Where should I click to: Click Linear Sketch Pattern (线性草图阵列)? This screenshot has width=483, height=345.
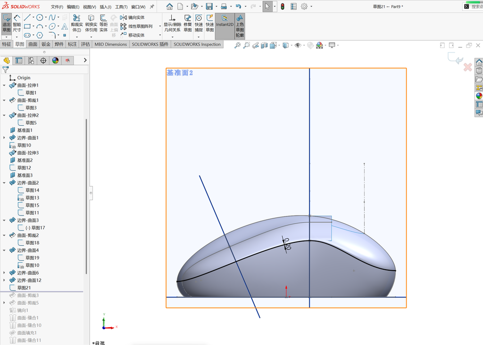[x=136, y=26]
